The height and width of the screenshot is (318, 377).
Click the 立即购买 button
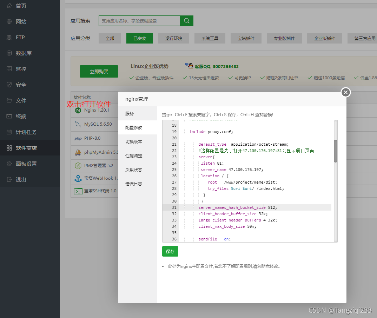tap(99, 71)
